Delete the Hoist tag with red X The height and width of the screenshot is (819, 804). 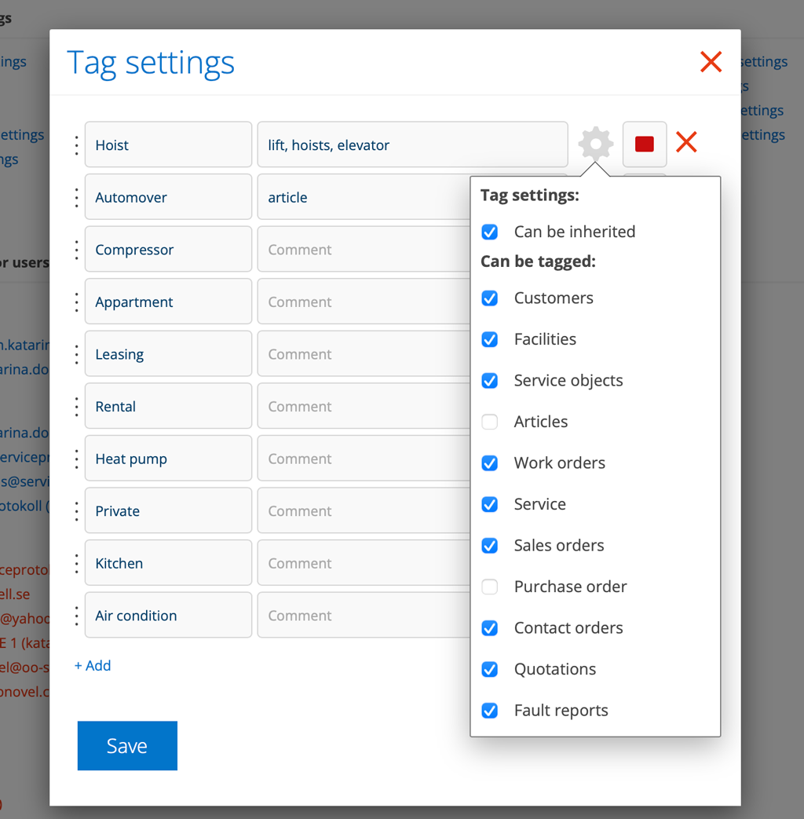(x=686, y=142)
